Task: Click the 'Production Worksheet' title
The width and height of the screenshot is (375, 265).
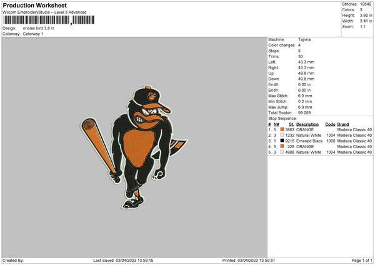Action: (34, 5)
